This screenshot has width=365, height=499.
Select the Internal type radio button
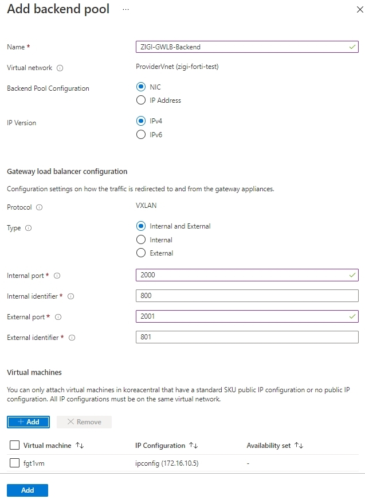[x=141, y=239]
